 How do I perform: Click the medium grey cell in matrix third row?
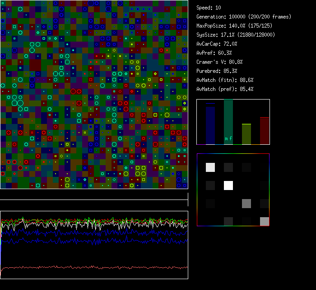246,203
